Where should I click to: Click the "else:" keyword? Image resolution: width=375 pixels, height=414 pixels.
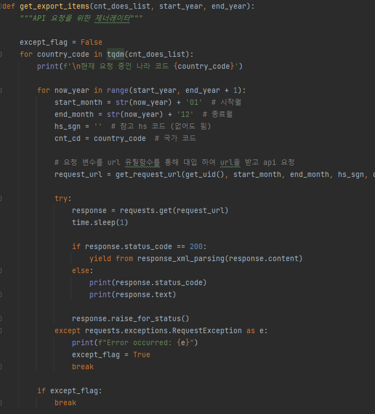[x=82, y=271]
